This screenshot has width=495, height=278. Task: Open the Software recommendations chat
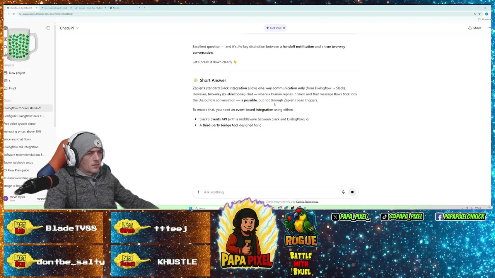[x=24, y=154]
